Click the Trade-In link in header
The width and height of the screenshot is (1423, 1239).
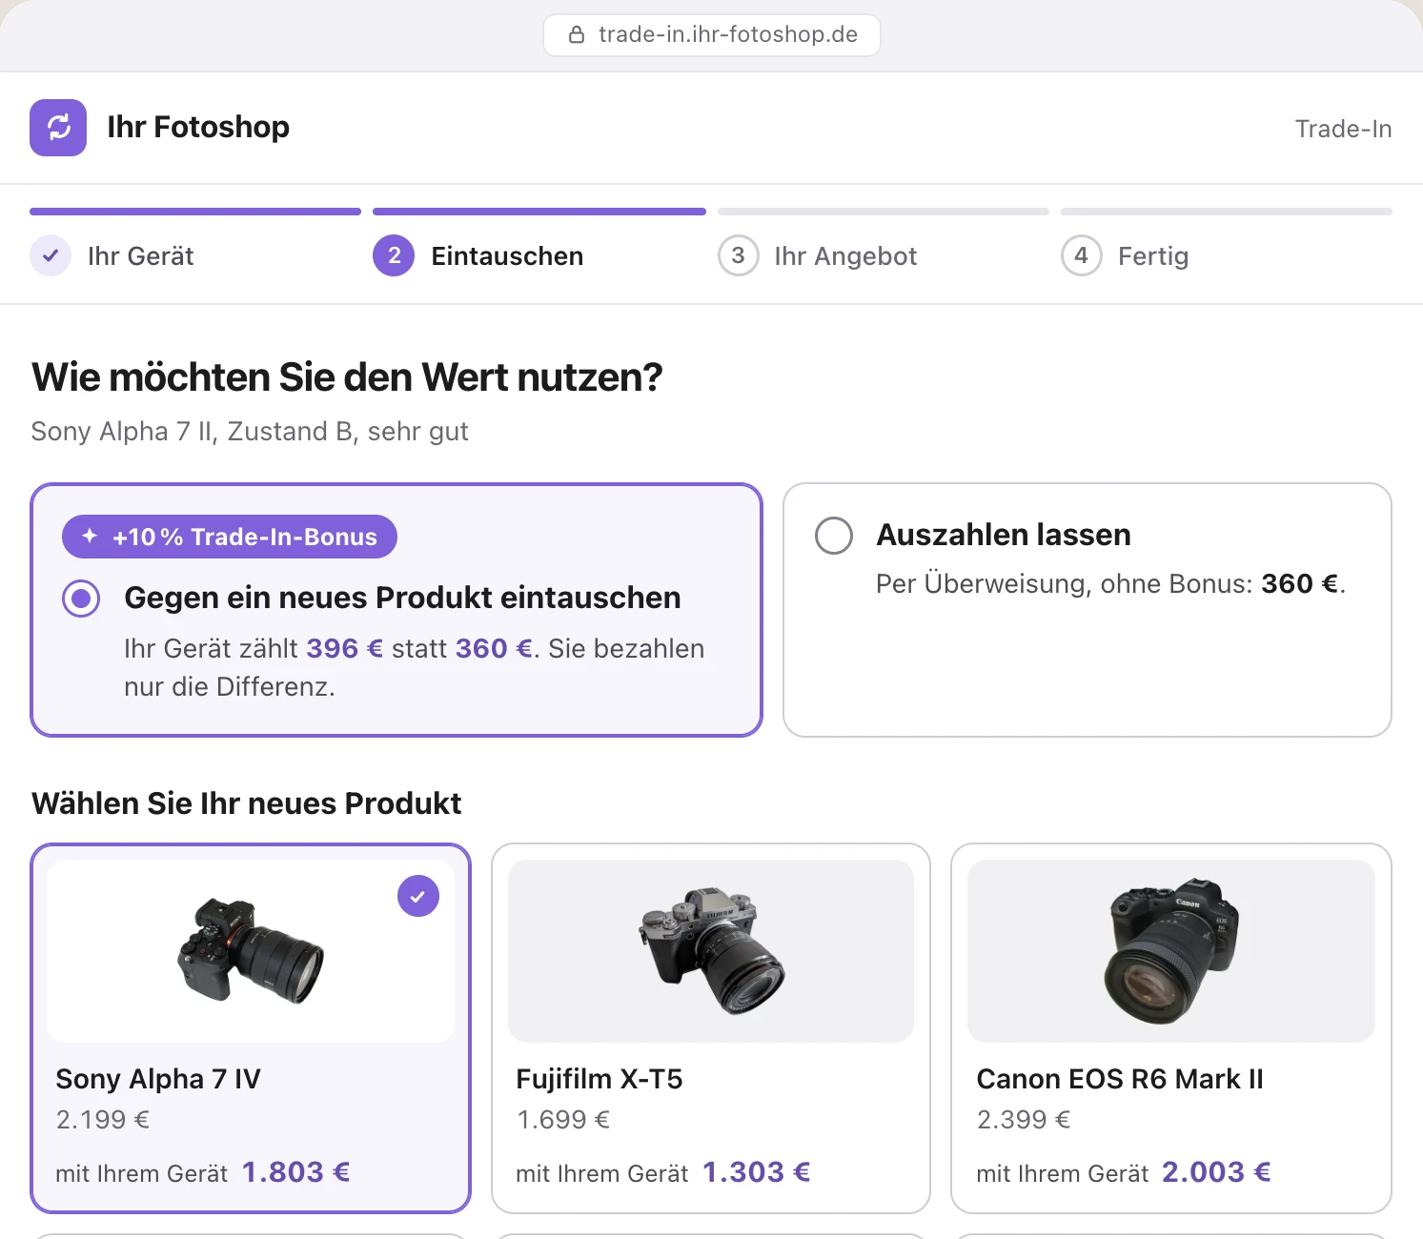1343,129
